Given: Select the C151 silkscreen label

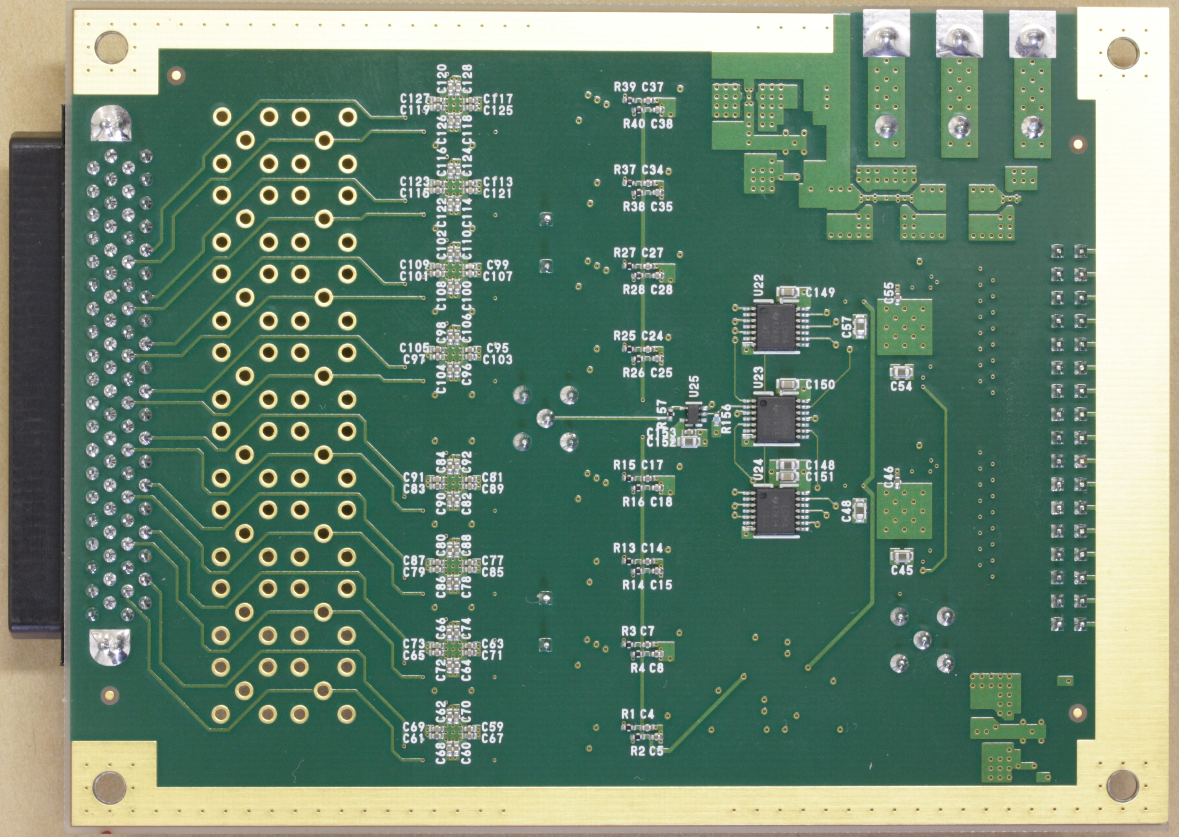Looking at the screenshot, I should (x=820, y=477).
